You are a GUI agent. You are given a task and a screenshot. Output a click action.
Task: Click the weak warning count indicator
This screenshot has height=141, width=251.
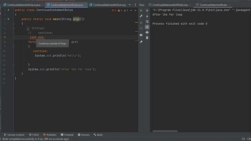126,11
